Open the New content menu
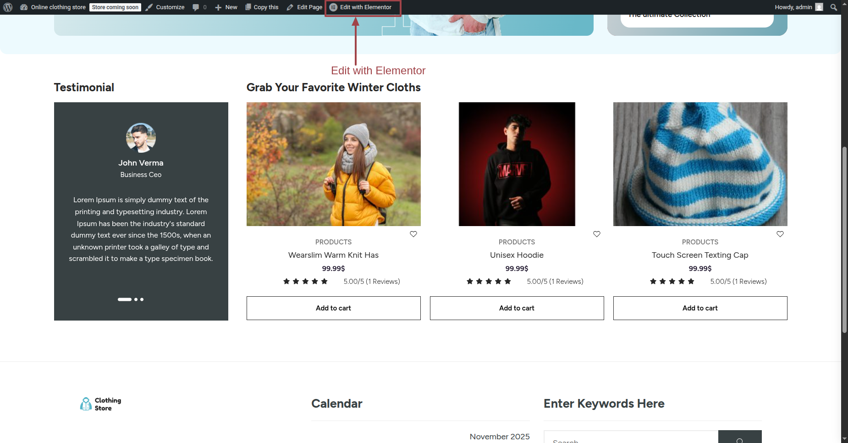The height and width of the screenshot is (443, 848). (226, 7)
